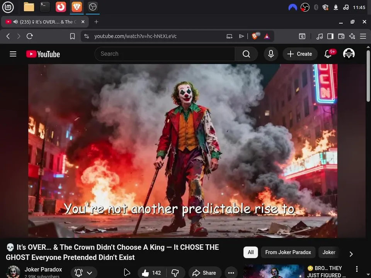The width and height of the screenshot is (371, 278).
Task: Open Leo AI assistant
Action: [x=352, y=36]
